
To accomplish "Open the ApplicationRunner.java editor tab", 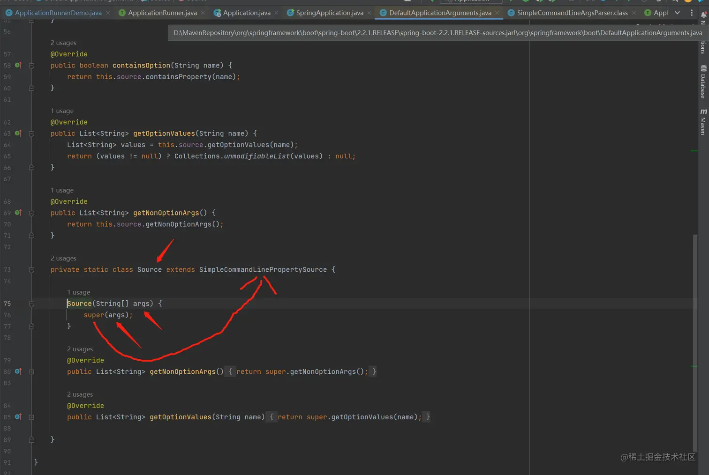I will click(x=162, y=13).
